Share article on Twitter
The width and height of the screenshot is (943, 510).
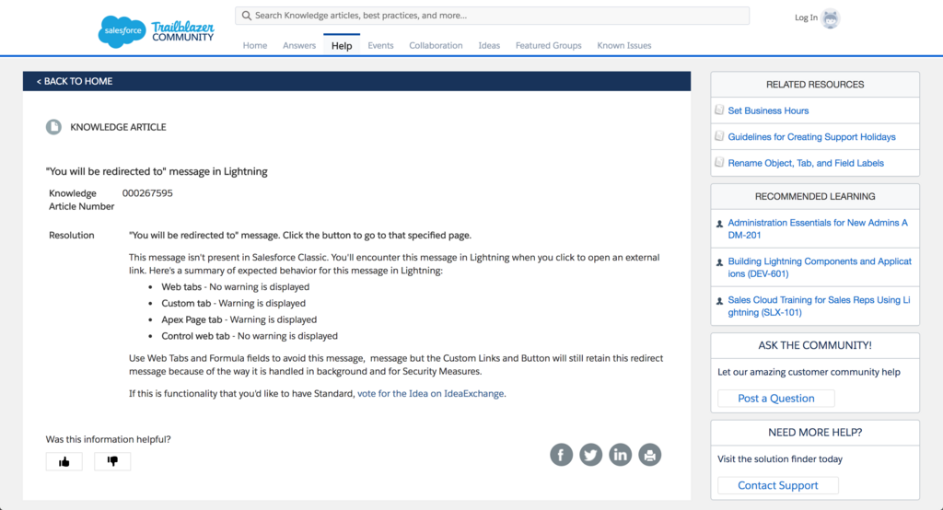point(590,455)
